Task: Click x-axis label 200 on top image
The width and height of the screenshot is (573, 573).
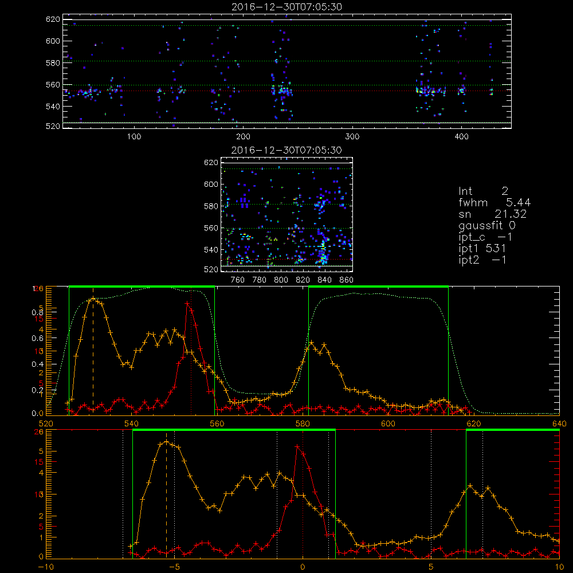Action: 243,137
